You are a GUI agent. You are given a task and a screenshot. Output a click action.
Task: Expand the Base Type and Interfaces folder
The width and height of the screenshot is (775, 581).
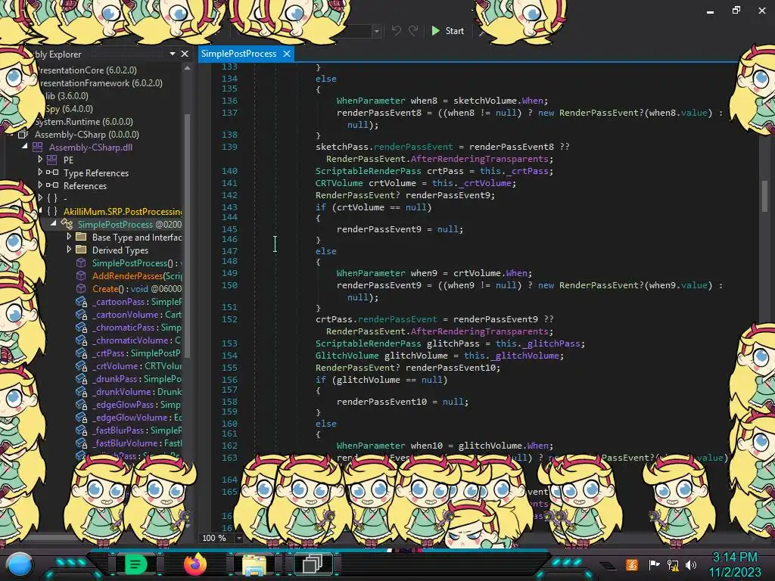click(x=69, y=237)
